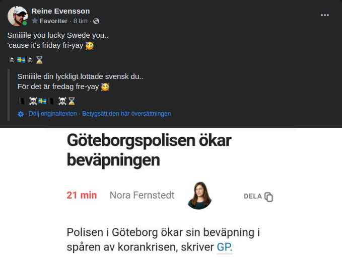The width and height of the screenshot is (342, 261).
Task: Click "Betygsätt den här översättningen"
Action: (x=126, y=114)
